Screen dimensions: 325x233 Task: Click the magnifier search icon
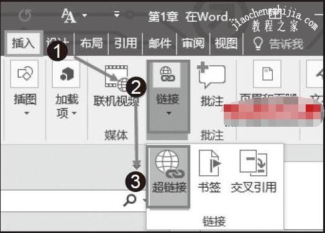pos(130,200)
